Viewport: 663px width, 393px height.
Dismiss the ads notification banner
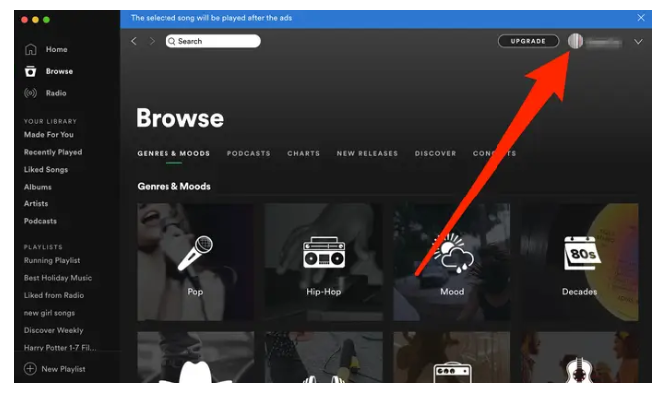[641, 18]
